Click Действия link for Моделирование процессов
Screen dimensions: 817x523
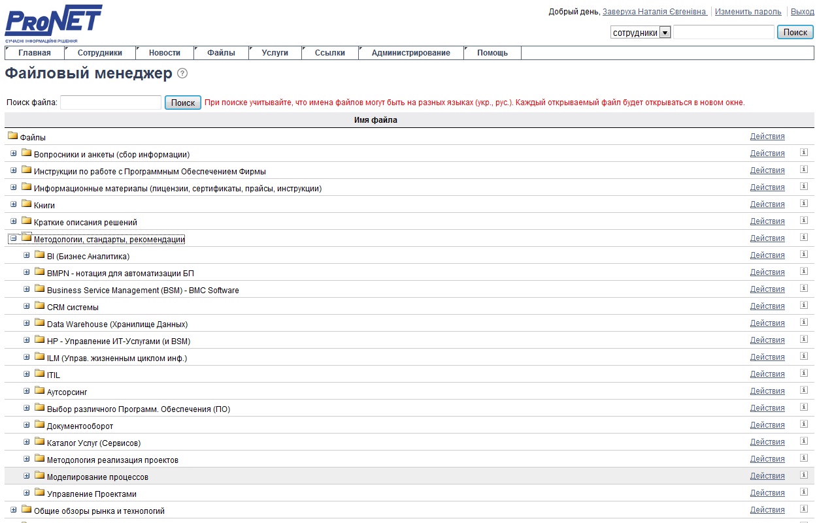pos(767,476)
